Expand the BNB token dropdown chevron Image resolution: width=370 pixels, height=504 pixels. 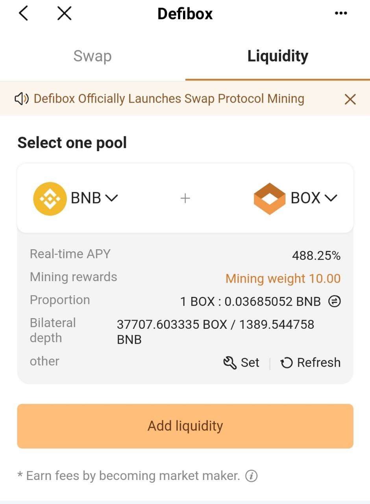112,198
